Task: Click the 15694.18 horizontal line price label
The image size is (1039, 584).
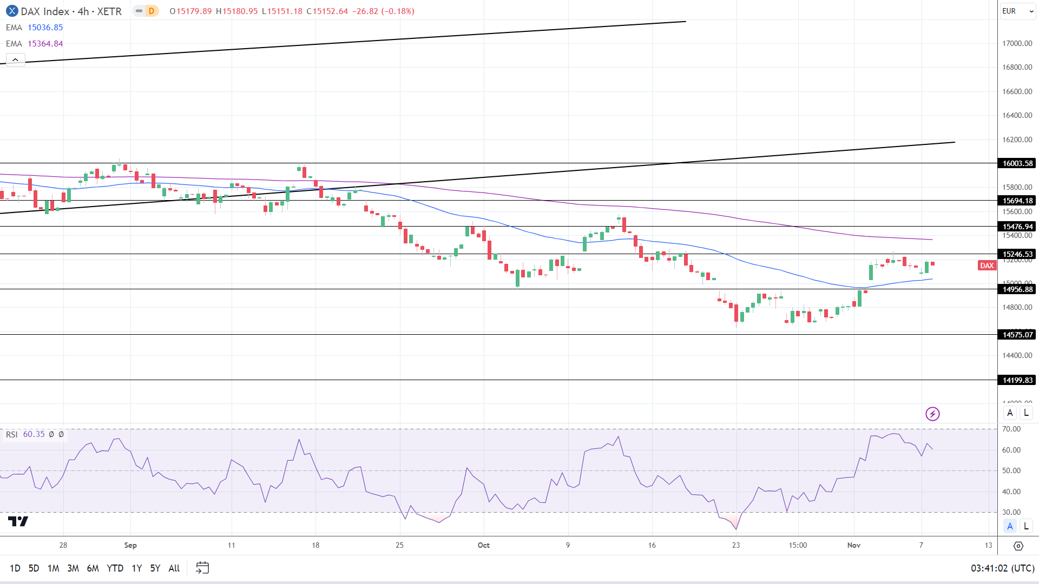Action: (x=1017, y=201)
